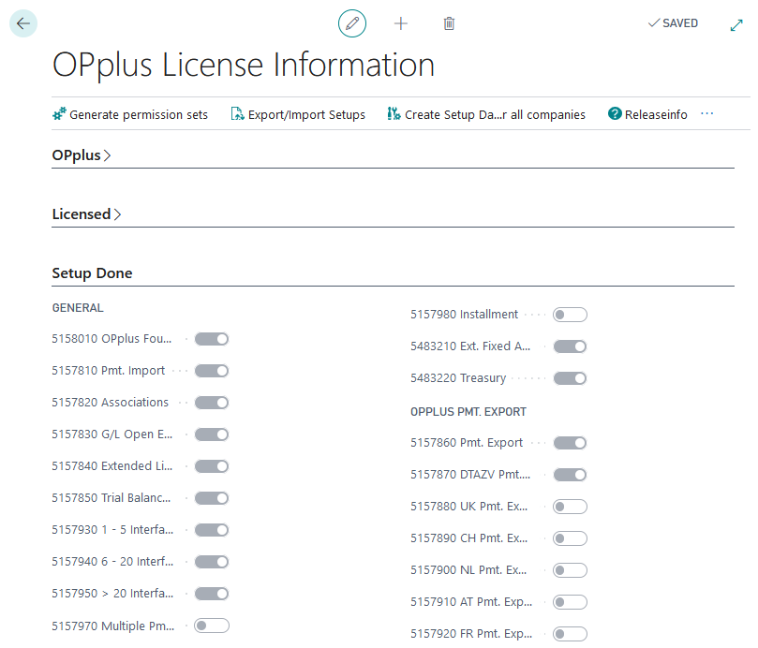Click the Saved status indicator
This screenshot has height=648, width=758.
pyautogui.click(x=673, y=23)
